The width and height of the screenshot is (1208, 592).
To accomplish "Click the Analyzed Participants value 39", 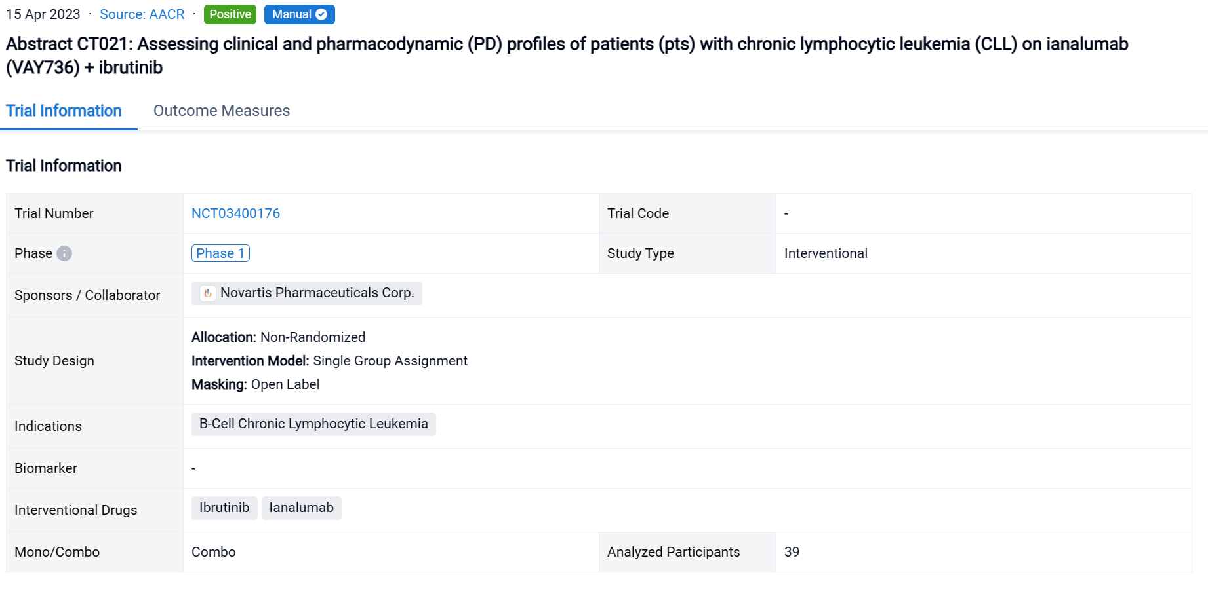I will [x=792, y=552].
